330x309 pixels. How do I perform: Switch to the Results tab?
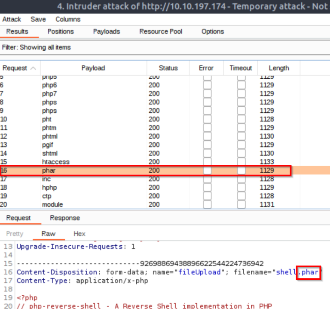pos(17,31)
